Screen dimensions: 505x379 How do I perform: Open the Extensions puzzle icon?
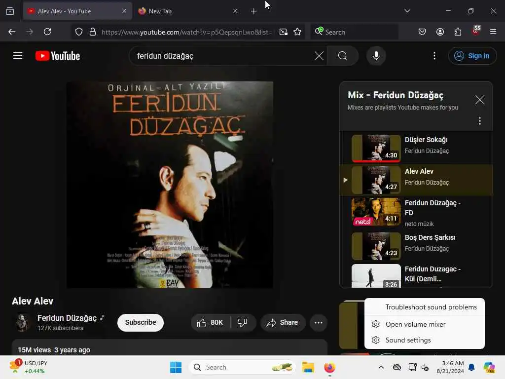[x=458, y=32]
